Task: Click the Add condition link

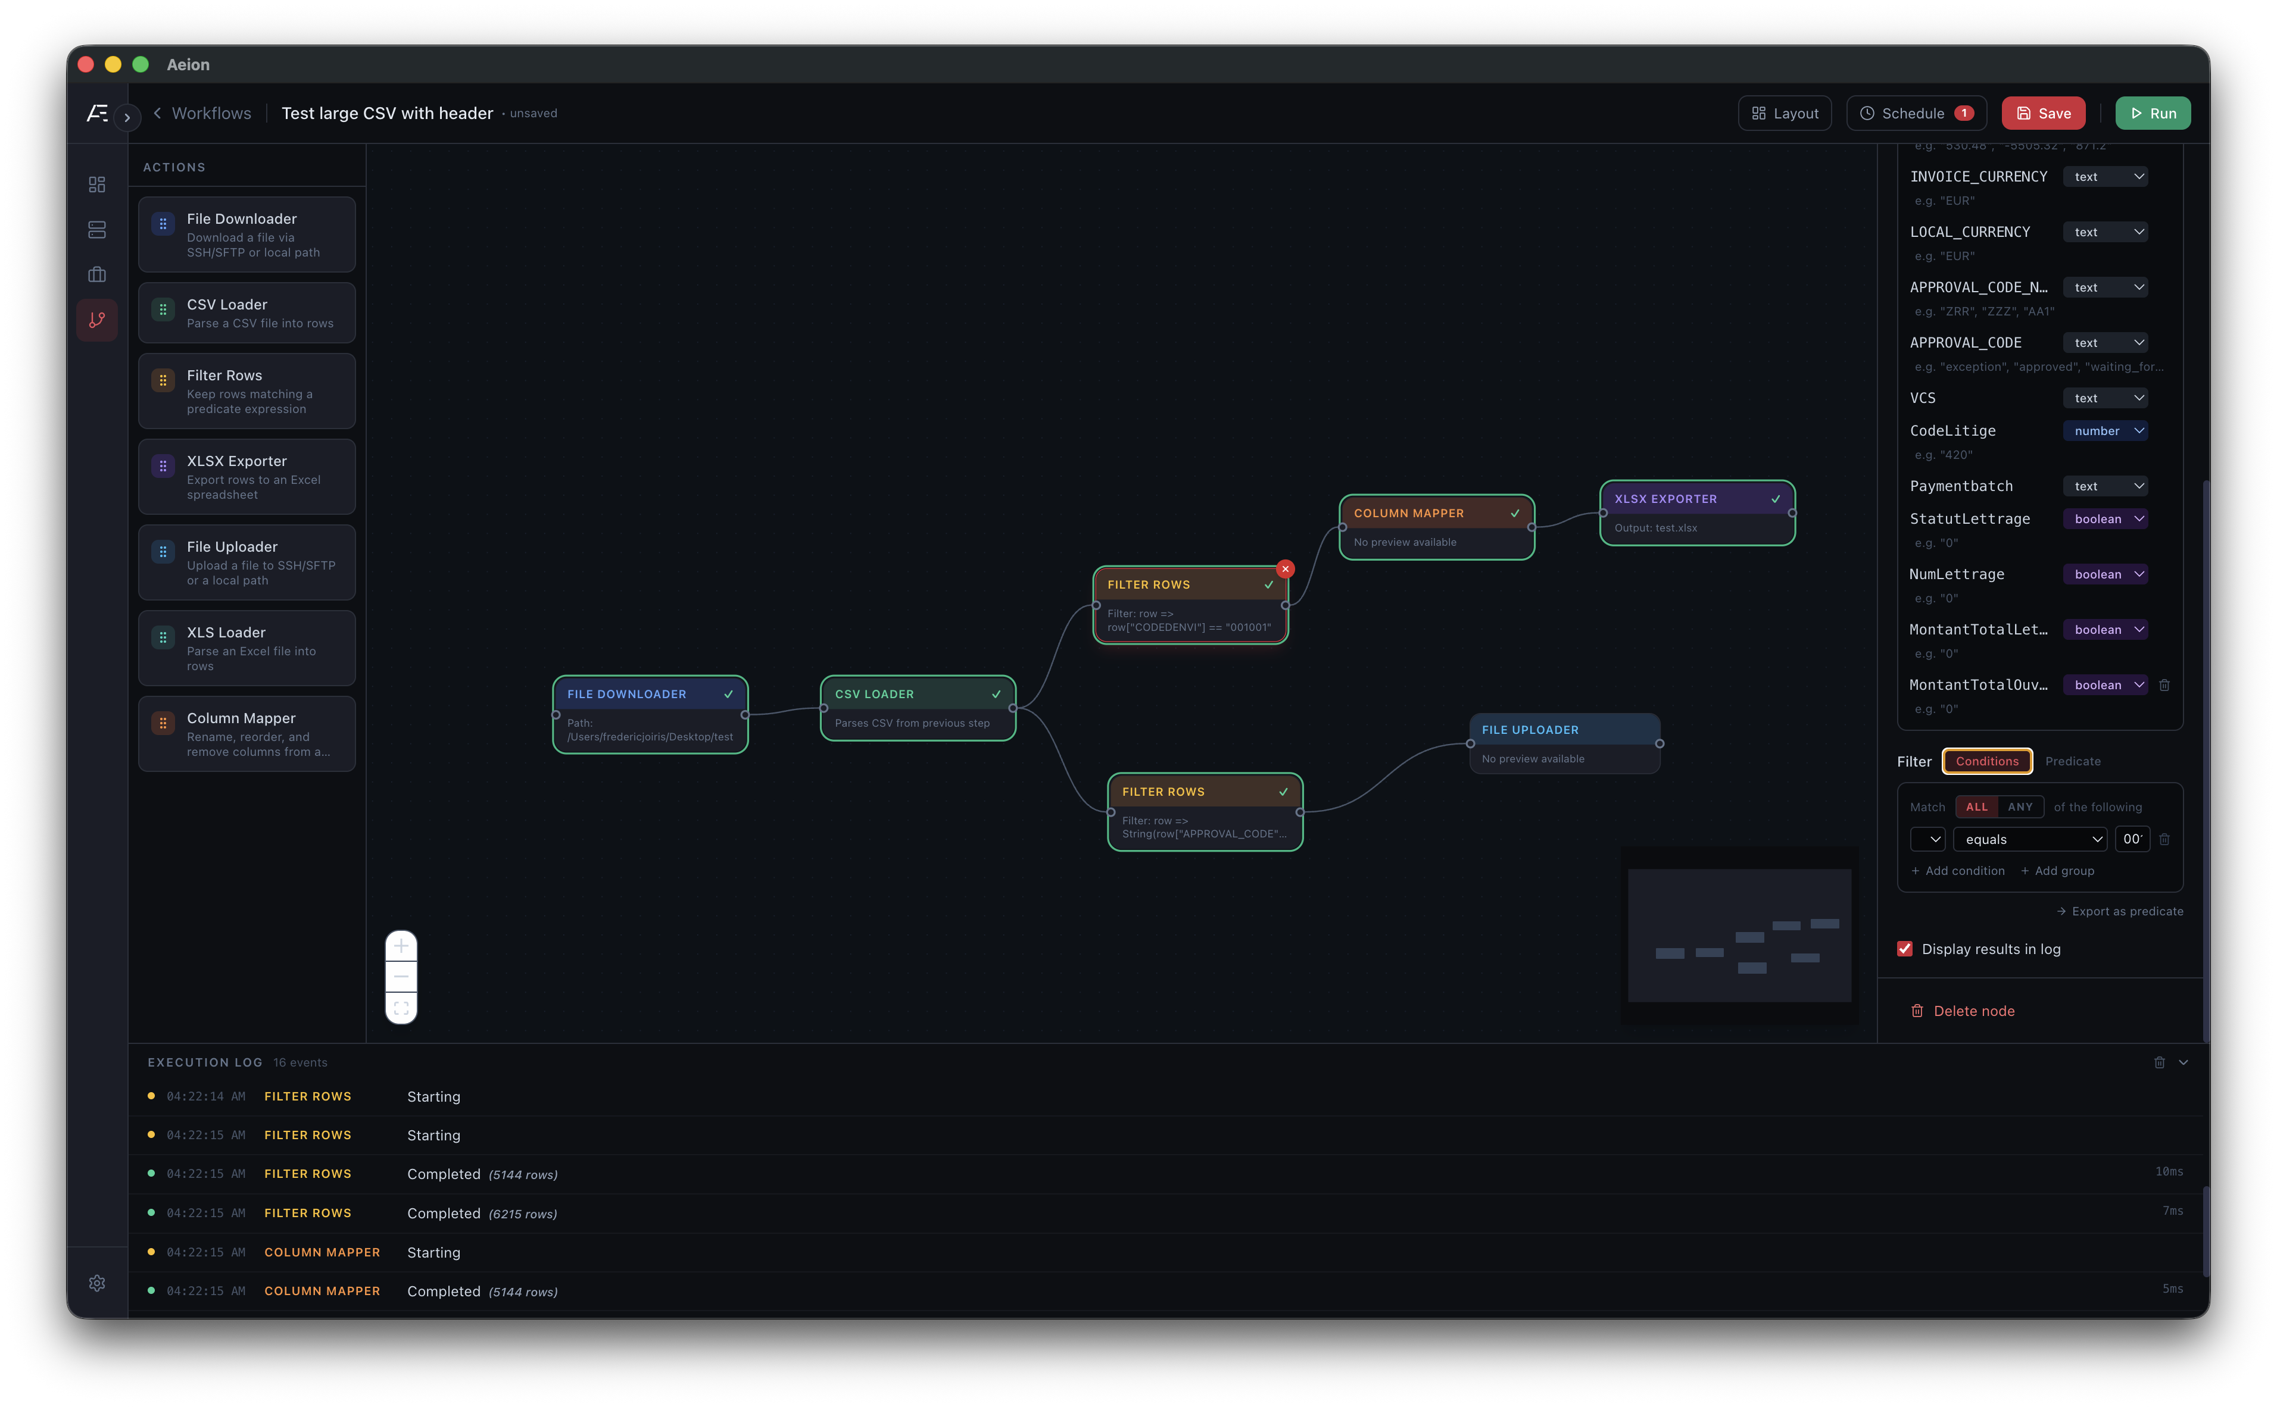Action: [x=1958, y=870]
